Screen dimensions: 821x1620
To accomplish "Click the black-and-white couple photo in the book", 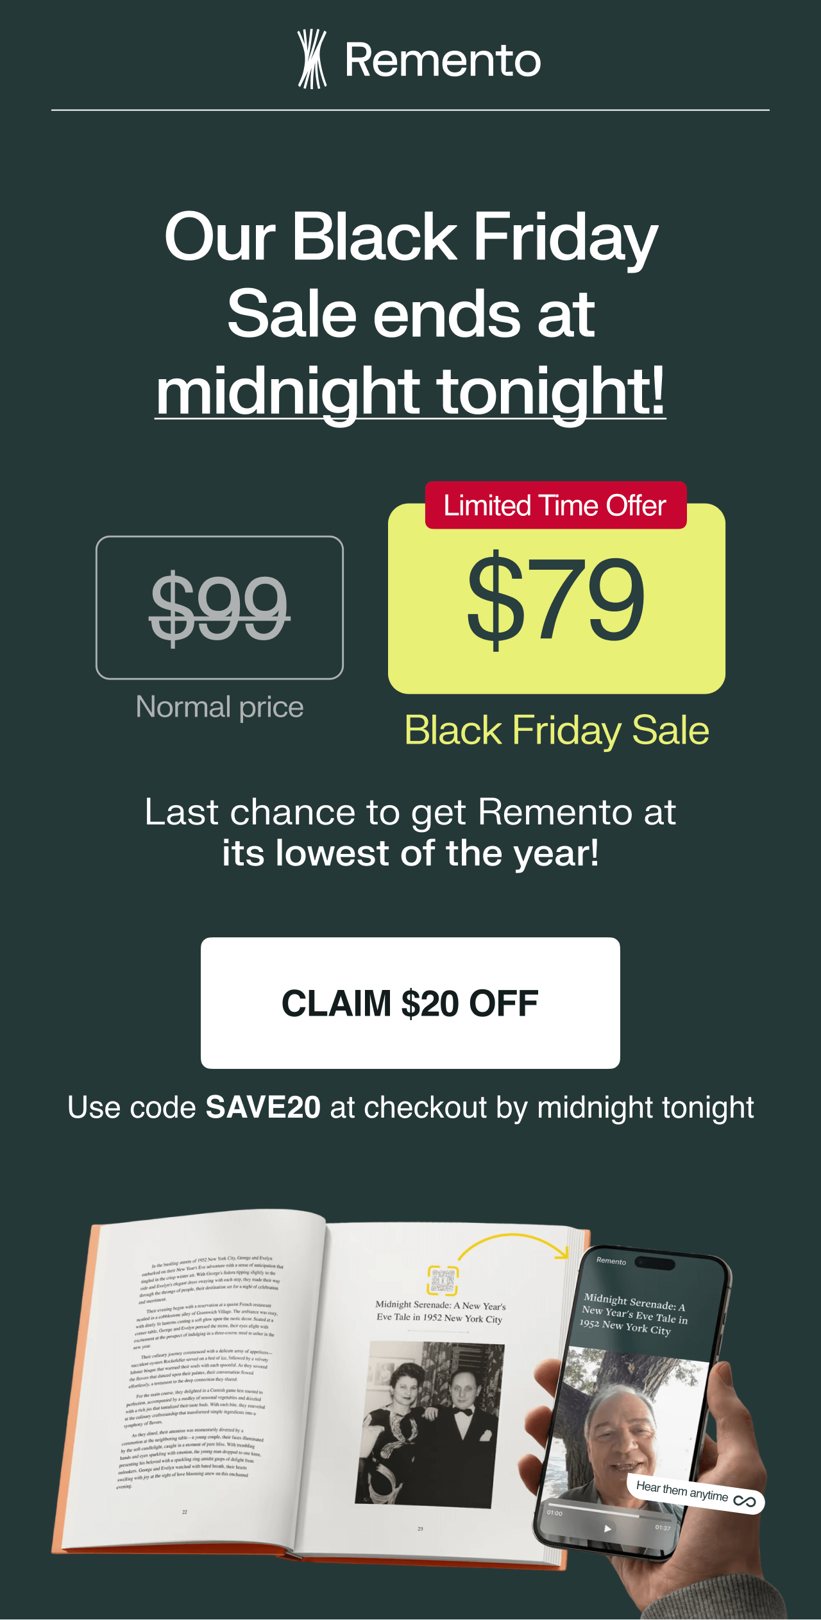I will point(430,1424).
